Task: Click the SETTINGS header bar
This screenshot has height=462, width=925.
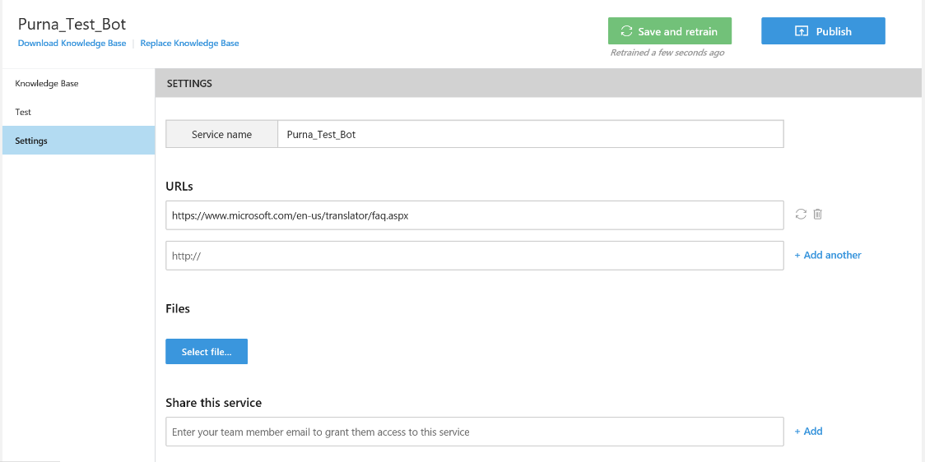Action: tap(538, 83)
